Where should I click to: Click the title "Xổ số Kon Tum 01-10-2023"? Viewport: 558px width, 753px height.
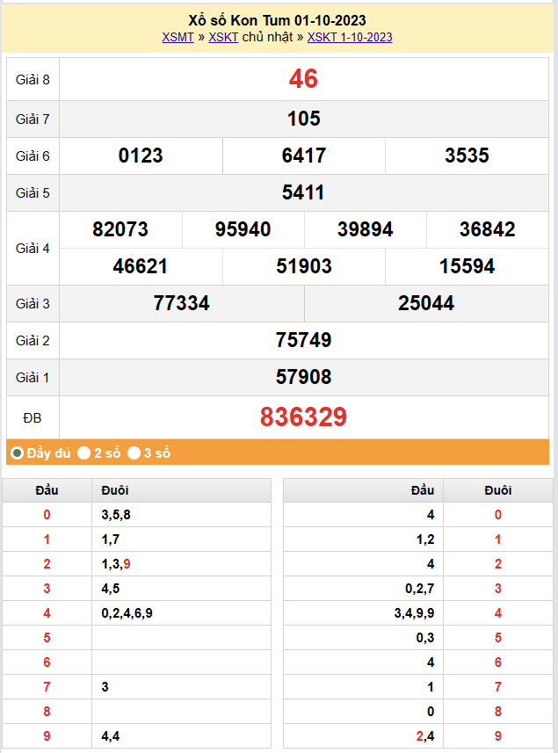278,20
